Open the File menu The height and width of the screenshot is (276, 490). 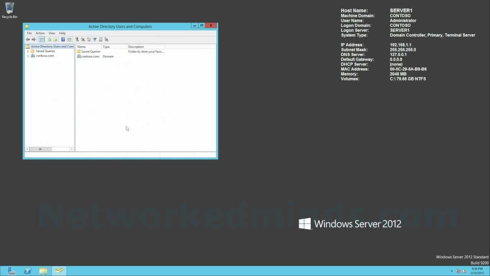coord(29,33)
